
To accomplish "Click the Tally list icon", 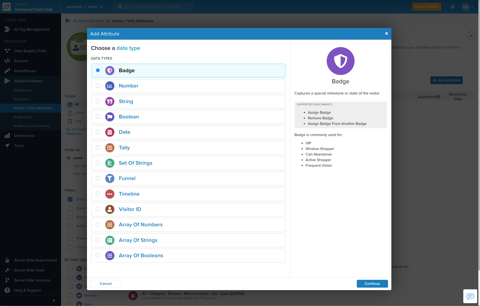I will pyautogui.click(x=110, y=148).
